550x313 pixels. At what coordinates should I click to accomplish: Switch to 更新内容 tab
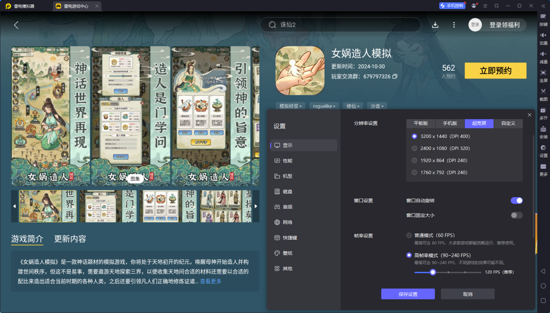tap(70, 239)
